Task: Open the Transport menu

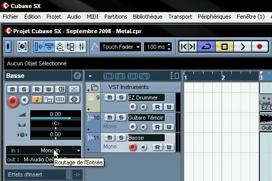Action: coord(180,17)
